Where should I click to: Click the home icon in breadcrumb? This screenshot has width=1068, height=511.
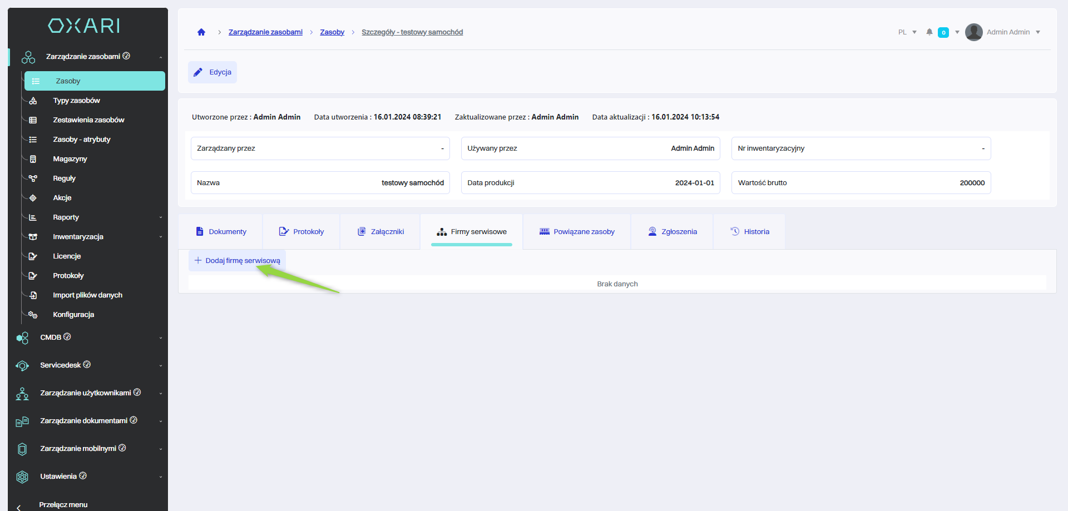pyautogui.click(x=201, y=32)
